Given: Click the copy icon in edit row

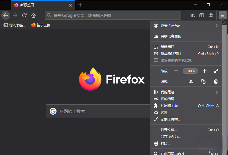Looking at the screenshot, I should pyautogui.click(x=203, y=81).
